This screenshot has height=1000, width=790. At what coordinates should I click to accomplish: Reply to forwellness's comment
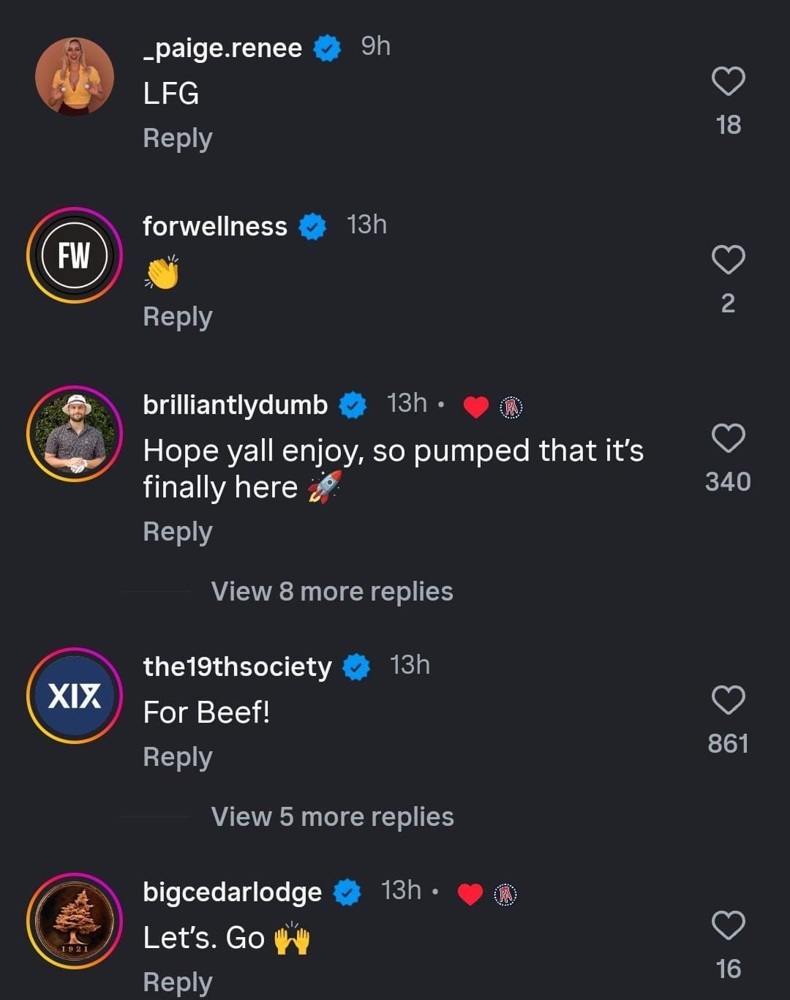tap(177, 316)
